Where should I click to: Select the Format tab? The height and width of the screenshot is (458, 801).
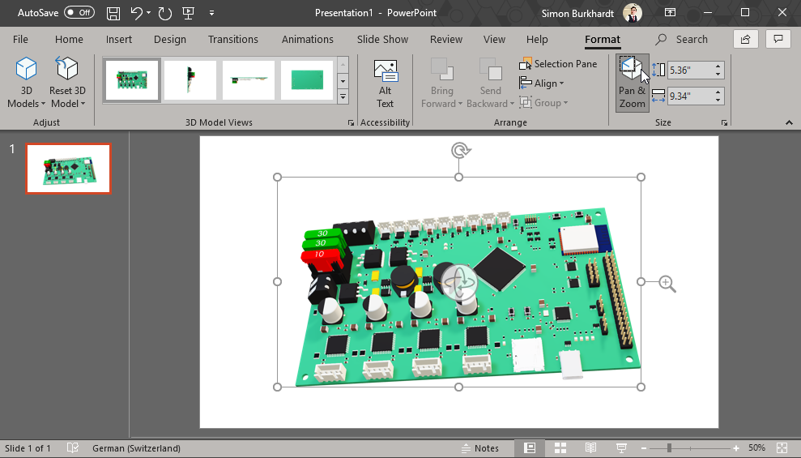tap(603, 40)
